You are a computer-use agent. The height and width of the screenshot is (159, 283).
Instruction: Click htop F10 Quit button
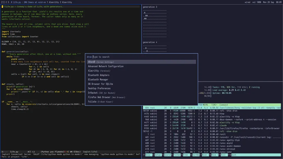232,155
